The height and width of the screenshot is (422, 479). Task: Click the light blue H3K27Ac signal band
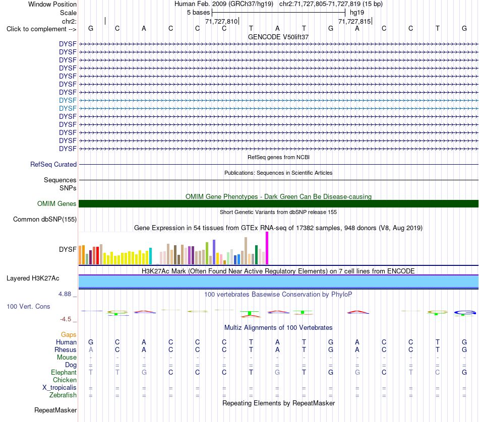point(278,282)
